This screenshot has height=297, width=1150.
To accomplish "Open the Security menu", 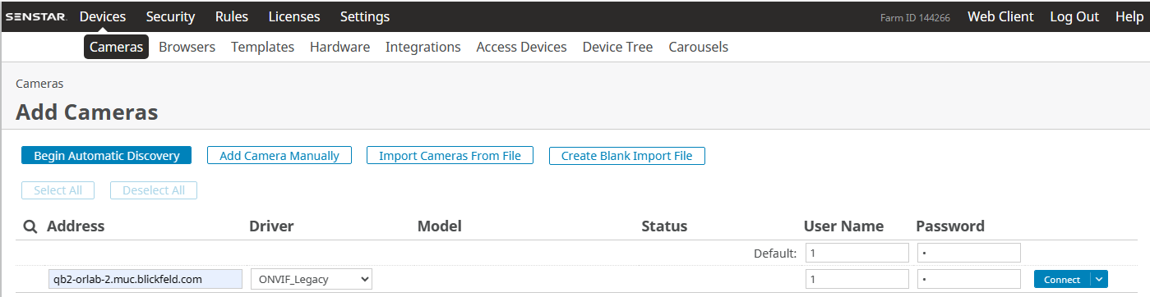I will pos(170,16).
